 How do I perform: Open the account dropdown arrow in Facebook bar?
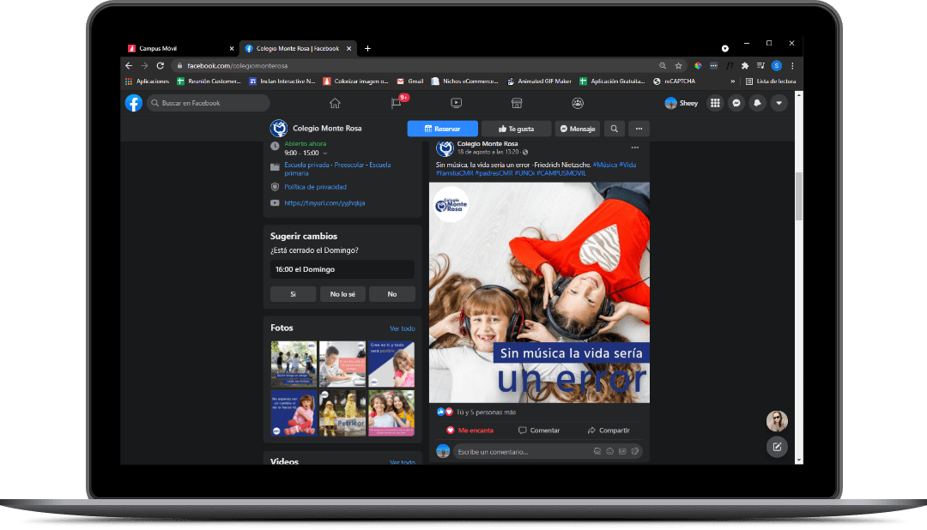point(779,103)
